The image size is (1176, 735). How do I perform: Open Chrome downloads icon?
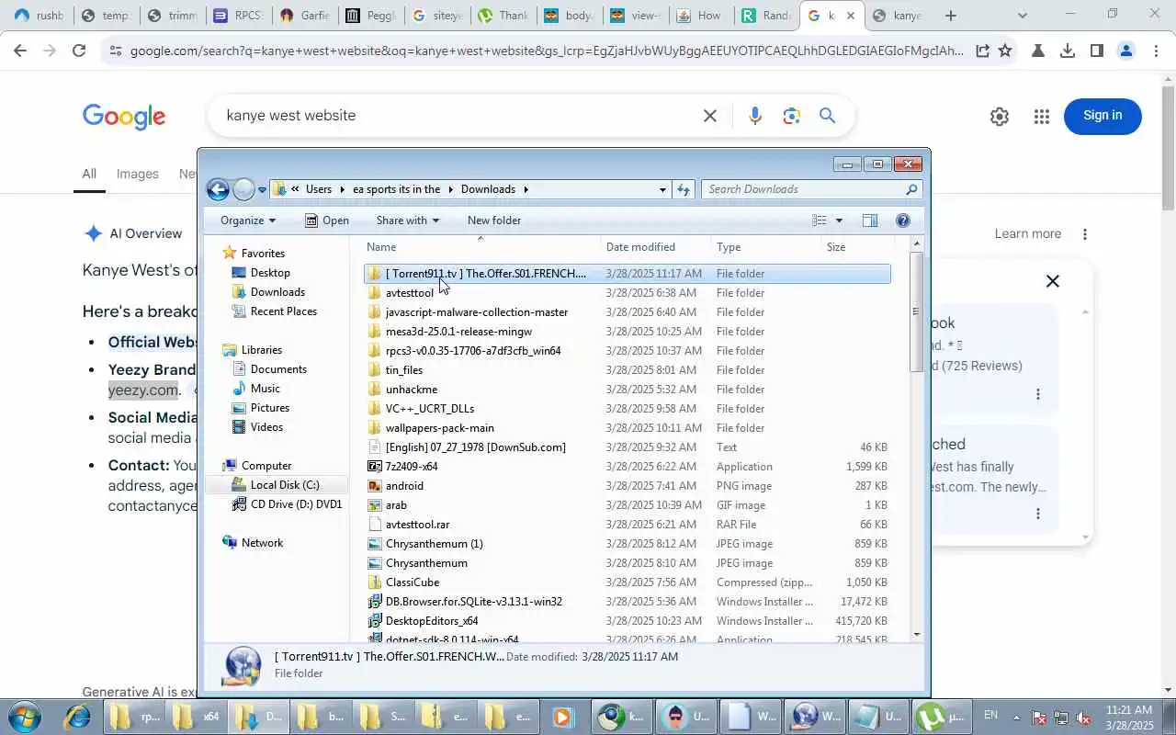[x=1068, y=51]
